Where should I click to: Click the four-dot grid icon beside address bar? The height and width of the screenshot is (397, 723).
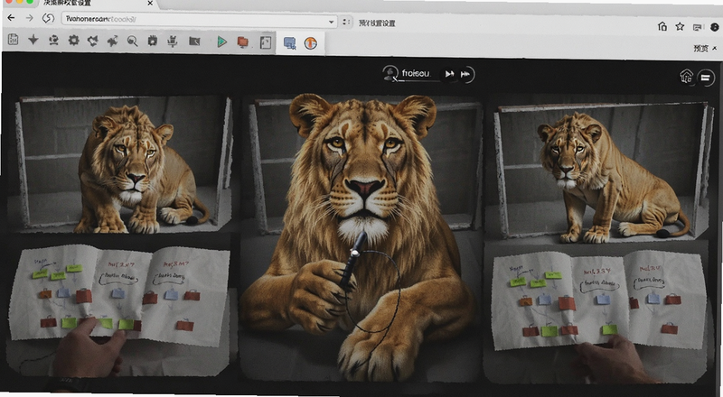[346, 22]
